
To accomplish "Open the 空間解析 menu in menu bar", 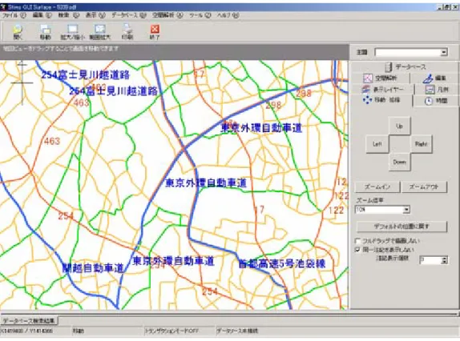I will pyautogui.click(x=167, y=15).
